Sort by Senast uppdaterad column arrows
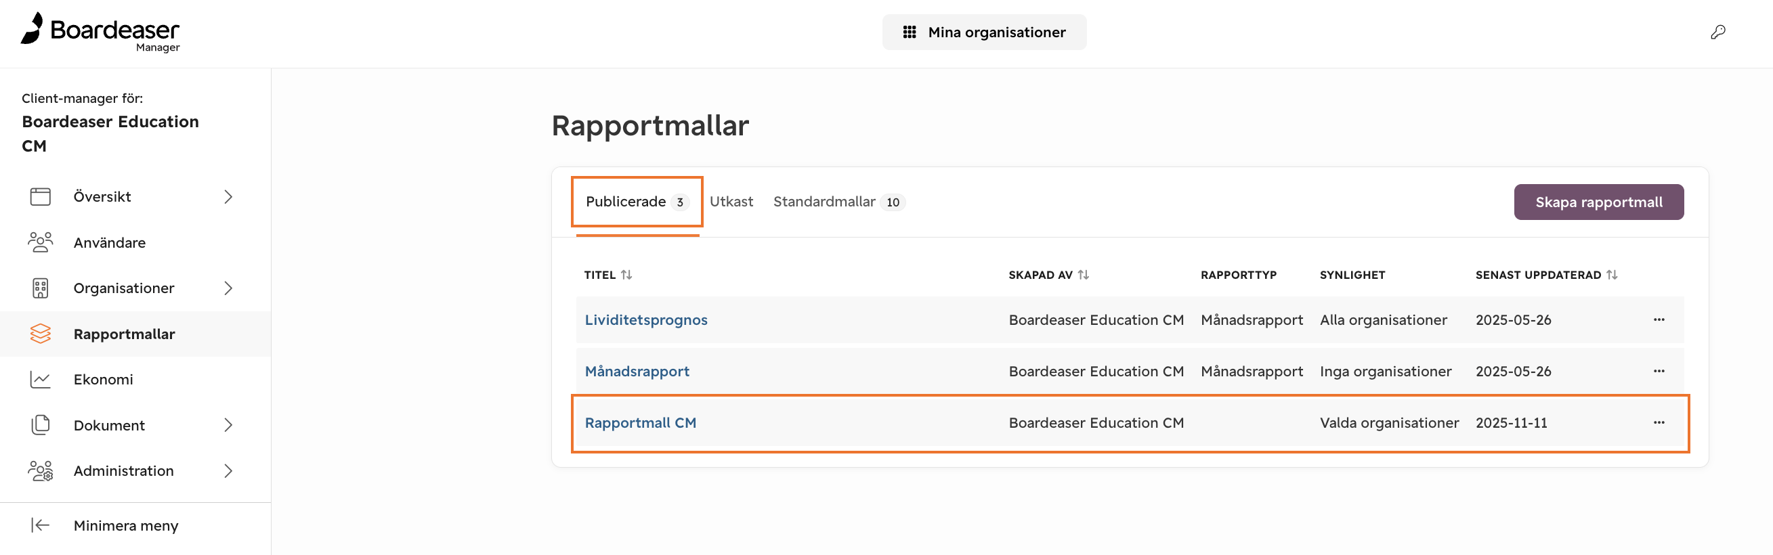The width and height of the screenshot is (1773, 555). tap(1612, 274)
